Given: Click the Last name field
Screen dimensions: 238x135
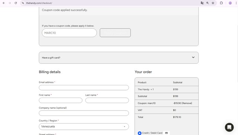Looking at the screenshot, I should 107,101.
